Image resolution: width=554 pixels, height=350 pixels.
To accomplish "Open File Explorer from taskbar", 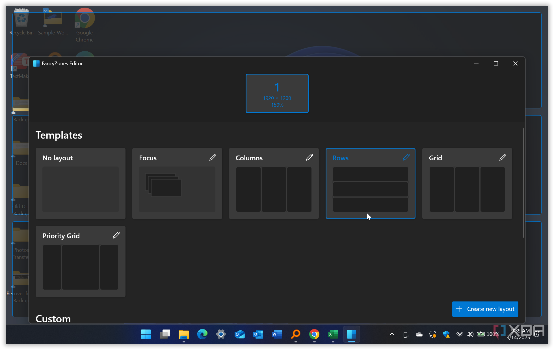I will pyautogui.click(x=184, y=334).
